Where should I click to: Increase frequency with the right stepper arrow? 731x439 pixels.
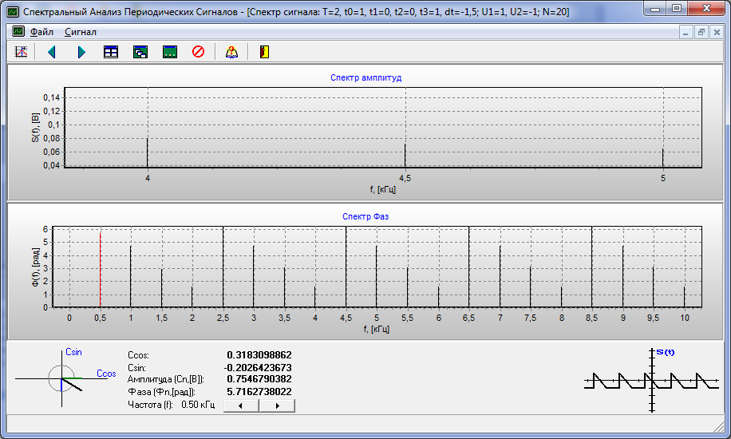point(277,405)
